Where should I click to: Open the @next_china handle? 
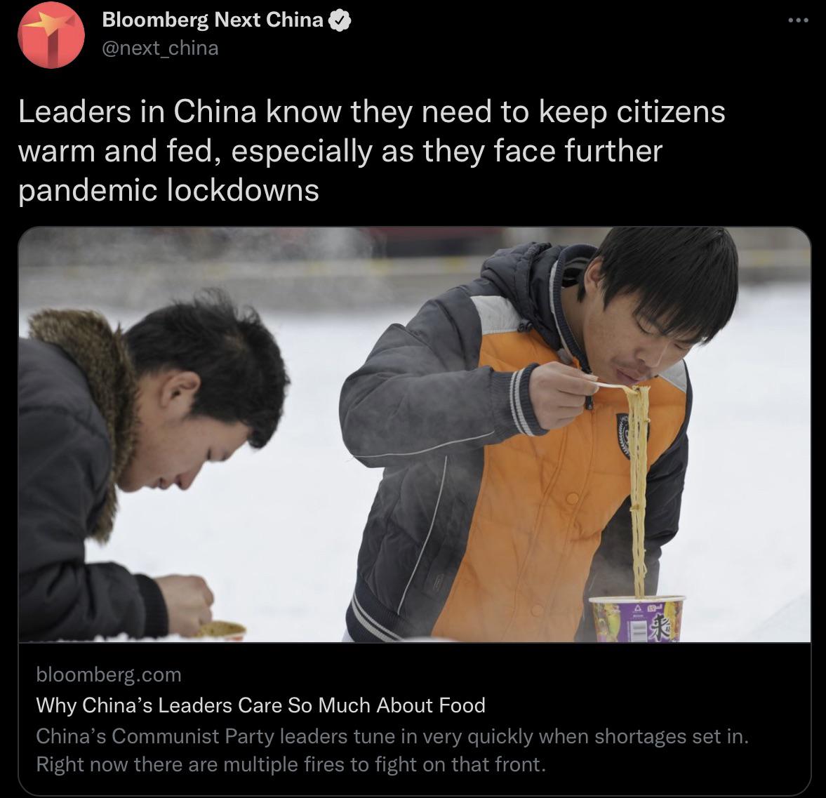159,48
